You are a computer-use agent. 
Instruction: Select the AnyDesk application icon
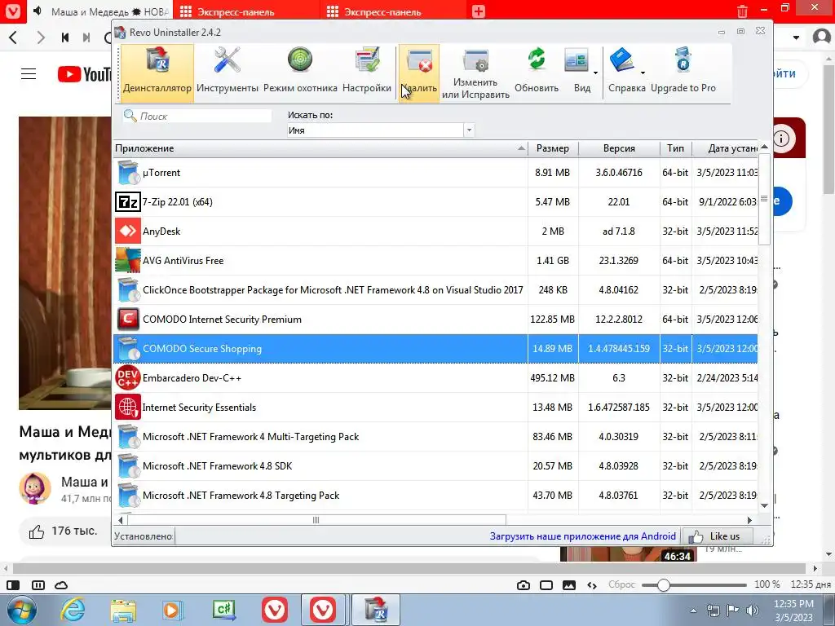click(128, 231)
